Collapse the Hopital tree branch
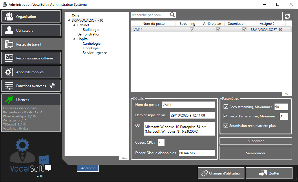 [74, 39]
